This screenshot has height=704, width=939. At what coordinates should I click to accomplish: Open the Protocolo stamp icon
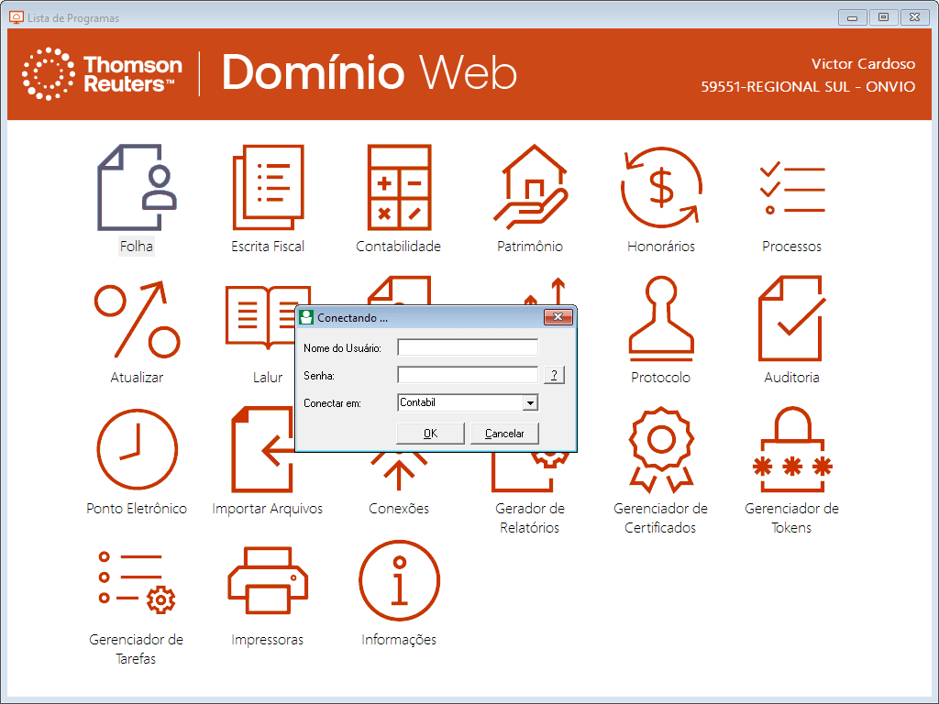(x=661, y=319)
